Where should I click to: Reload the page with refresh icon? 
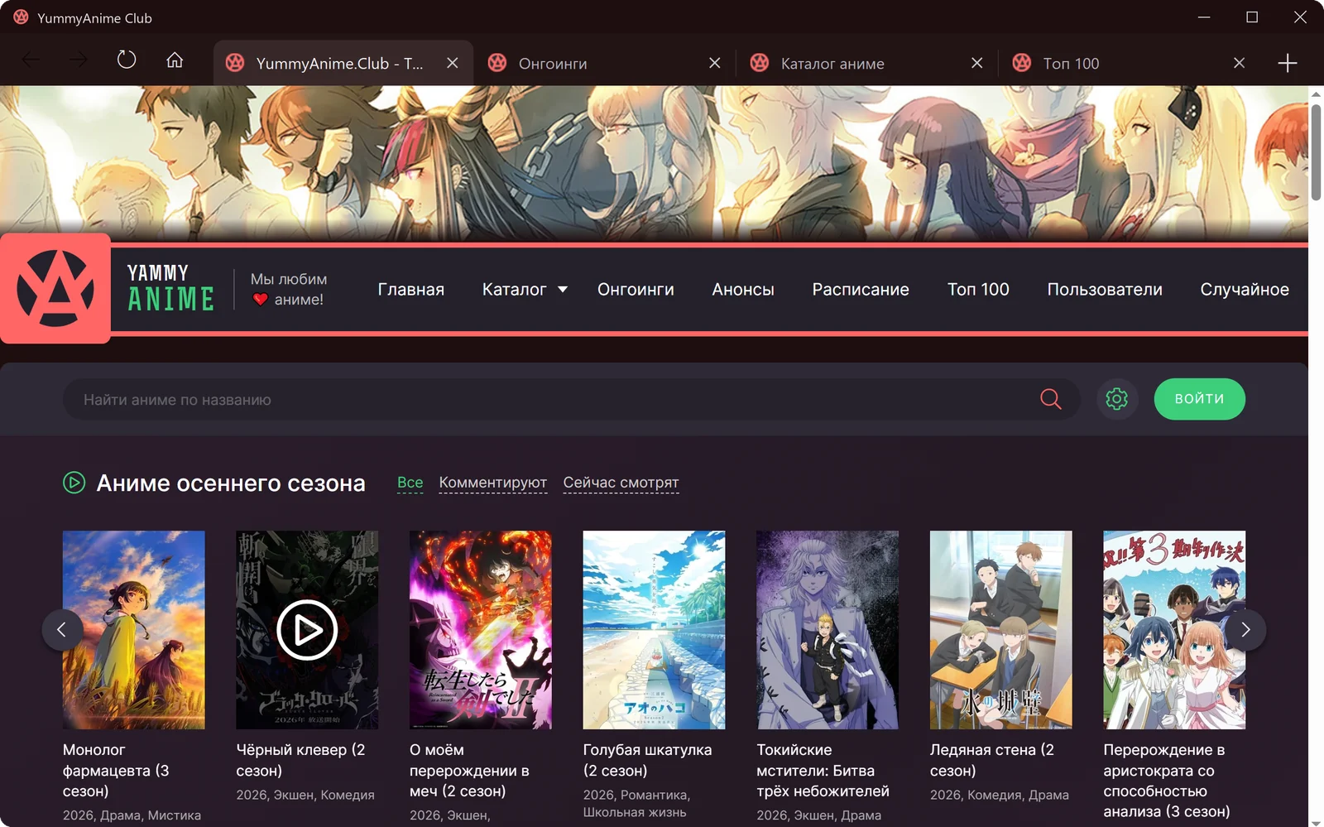click(127, 60)
